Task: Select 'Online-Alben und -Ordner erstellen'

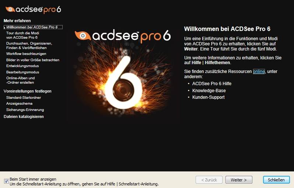Action: tap(20, 80)
